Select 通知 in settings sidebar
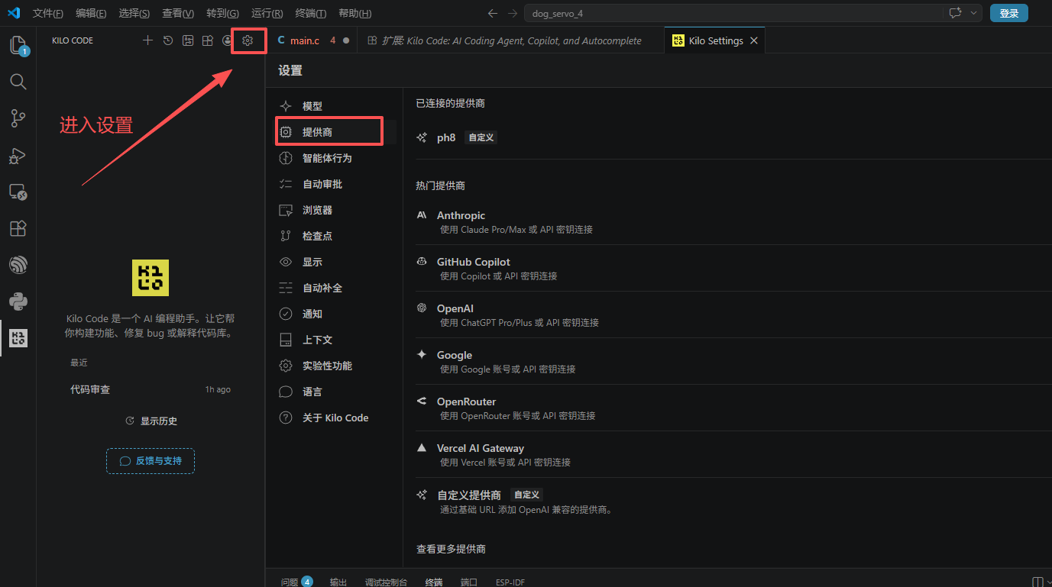The width and height of the screenshot is (1052, 587). point(336,314)
